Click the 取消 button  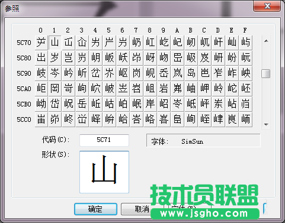point(142,209)
